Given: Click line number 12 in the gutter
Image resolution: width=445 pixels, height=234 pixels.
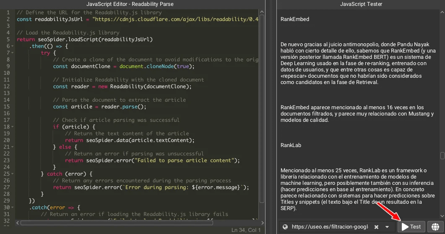Looking at the screenshot, I should pos(7,87).
